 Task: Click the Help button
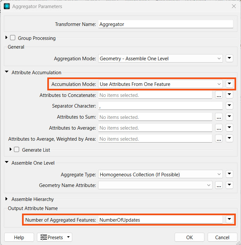[x=19, y=238]
